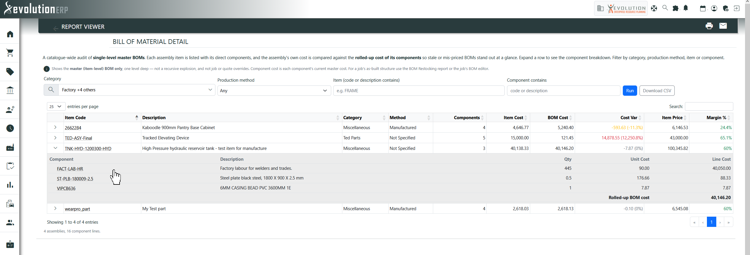750x255 pixels.
Task: Sort by Category column header
Action: (365, 118)
